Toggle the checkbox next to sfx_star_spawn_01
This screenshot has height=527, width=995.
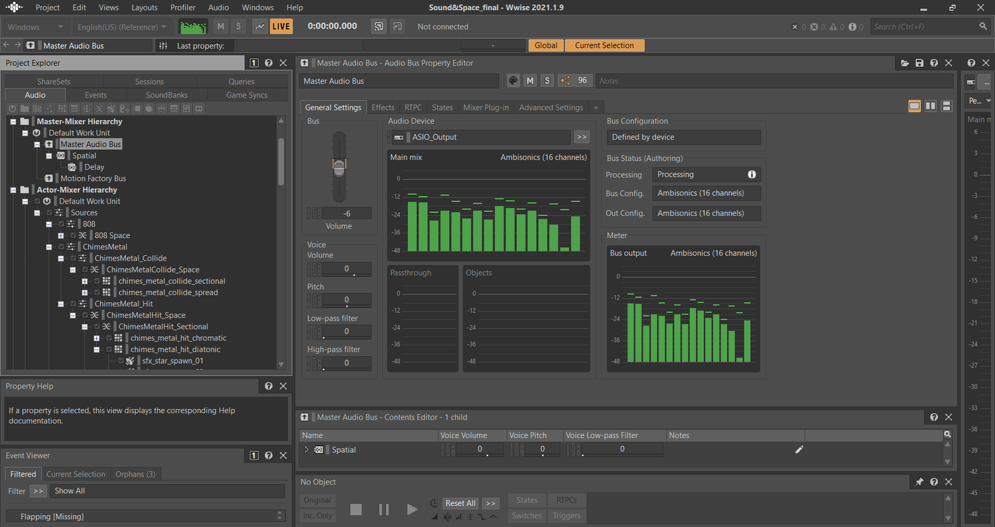121,361
